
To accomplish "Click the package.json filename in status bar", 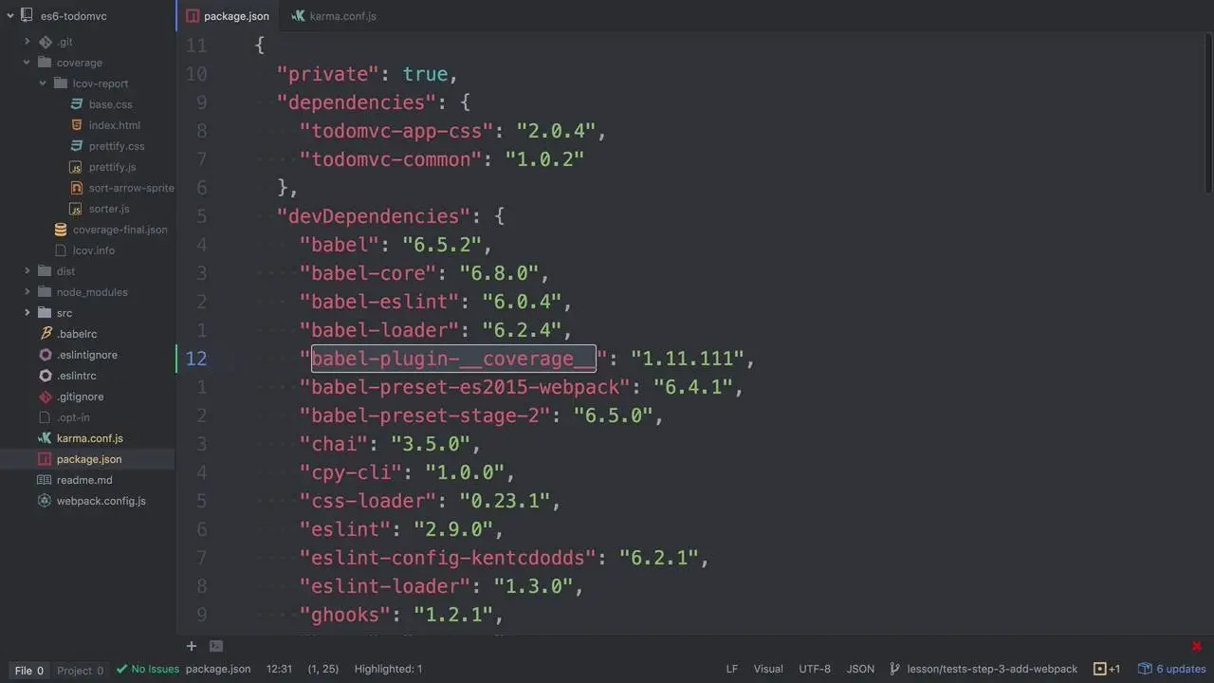I will pyautogui.click(x=218, y=669).
